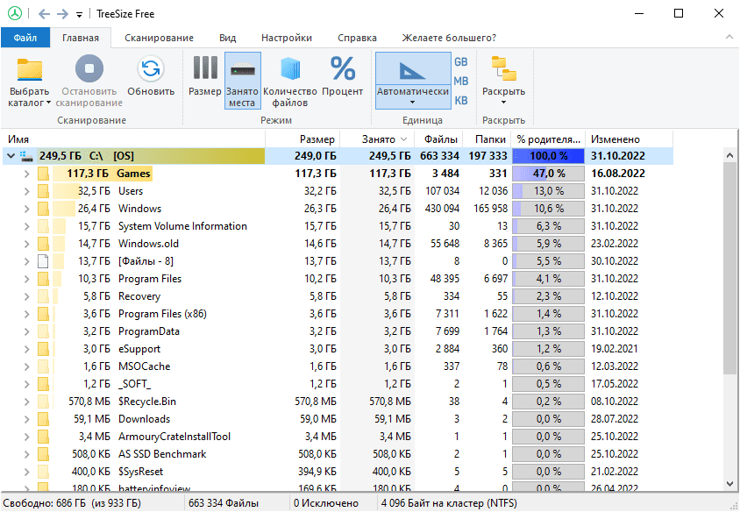The height and width of the screenshot is (512, 740).
Task: Set size unit to KB
Action: coord(460,100)
